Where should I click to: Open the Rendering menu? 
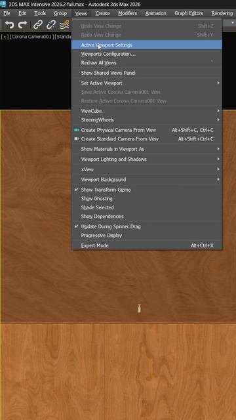coord(222,13)
